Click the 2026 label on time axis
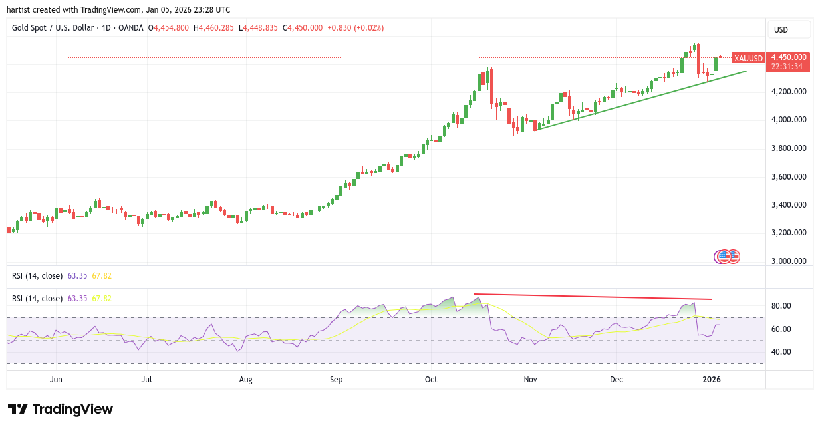 712,380
